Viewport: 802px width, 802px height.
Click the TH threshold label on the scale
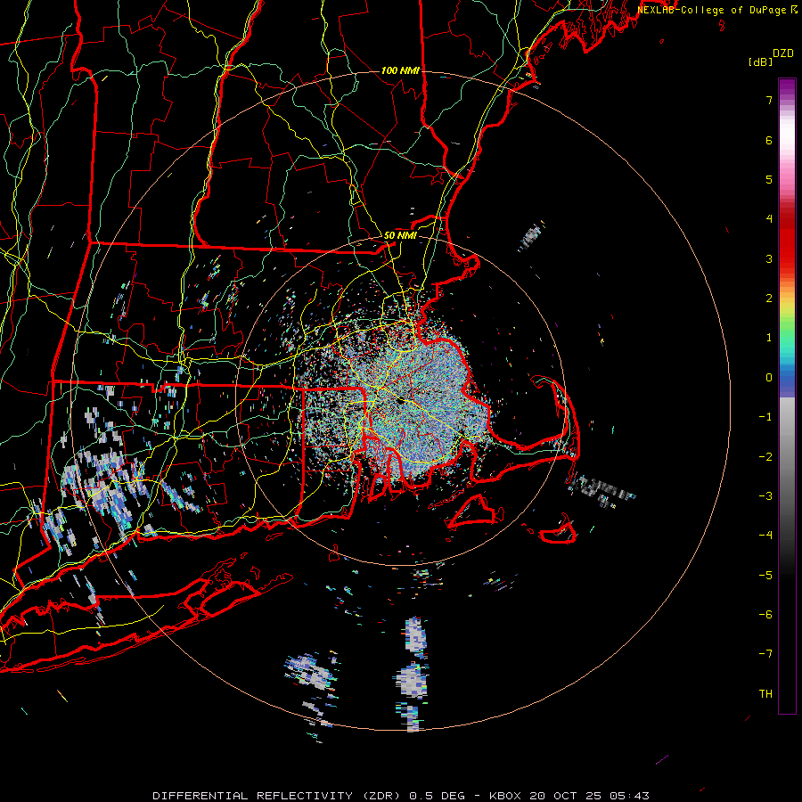(765, 694)
